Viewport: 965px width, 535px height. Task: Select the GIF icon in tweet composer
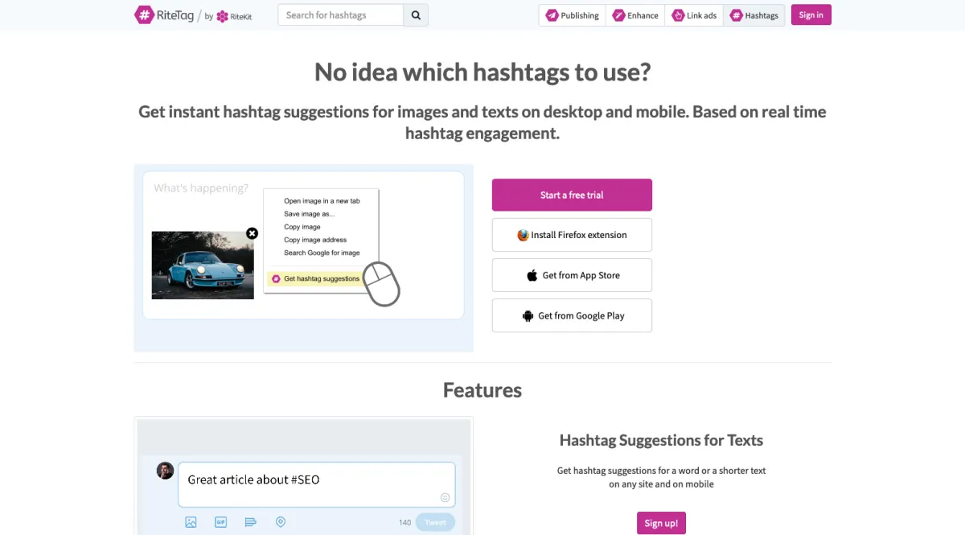click(220, 521)
